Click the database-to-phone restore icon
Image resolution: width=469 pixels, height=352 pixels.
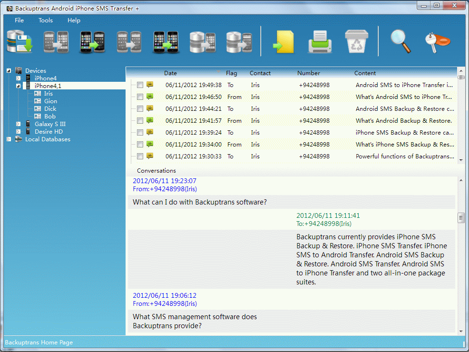[x=202, y=42]
